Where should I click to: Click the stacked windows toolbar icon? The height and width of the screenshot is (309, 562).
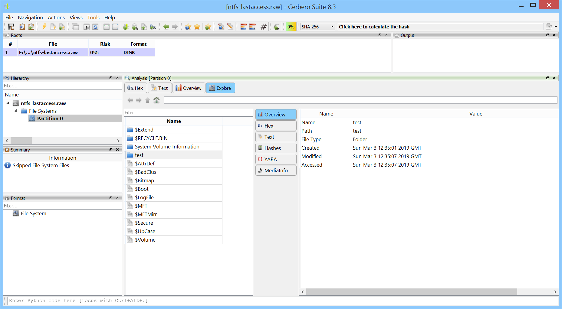pos(75,27)
